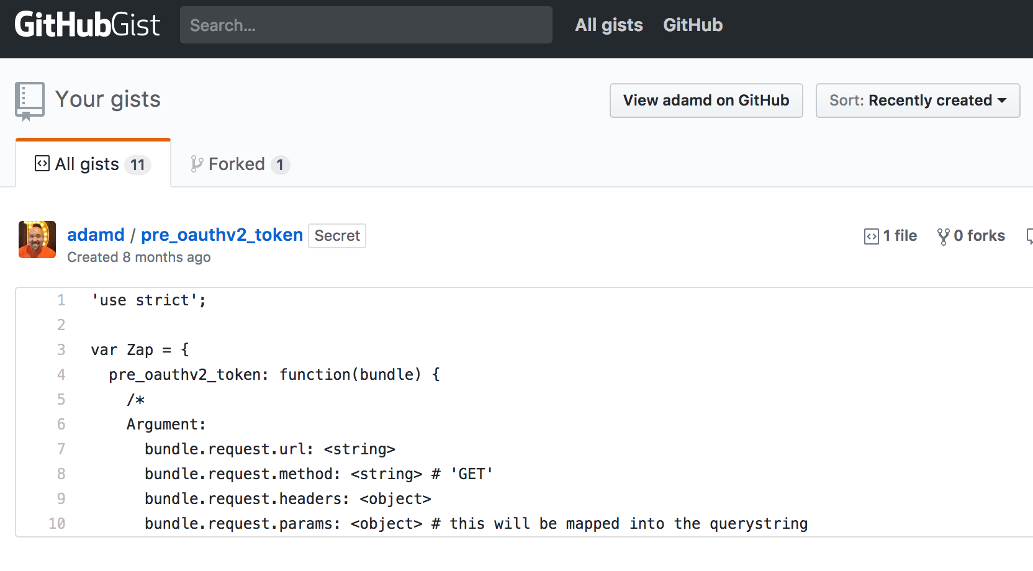Go to GitHub from the top navigation
The height and width of the screenshot is (571, 1033).
pyautogui.click(x=693, y=25)
